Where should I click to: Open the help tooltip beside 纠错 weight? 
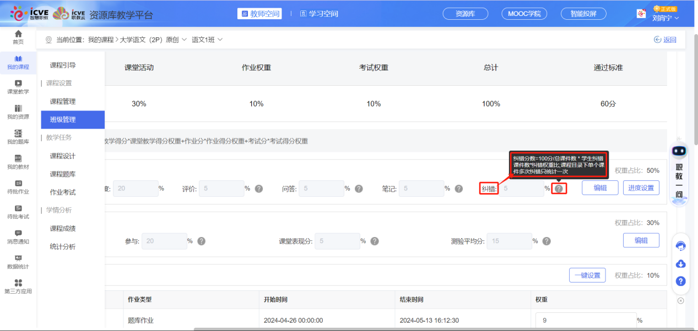click(x=559, y=187)
